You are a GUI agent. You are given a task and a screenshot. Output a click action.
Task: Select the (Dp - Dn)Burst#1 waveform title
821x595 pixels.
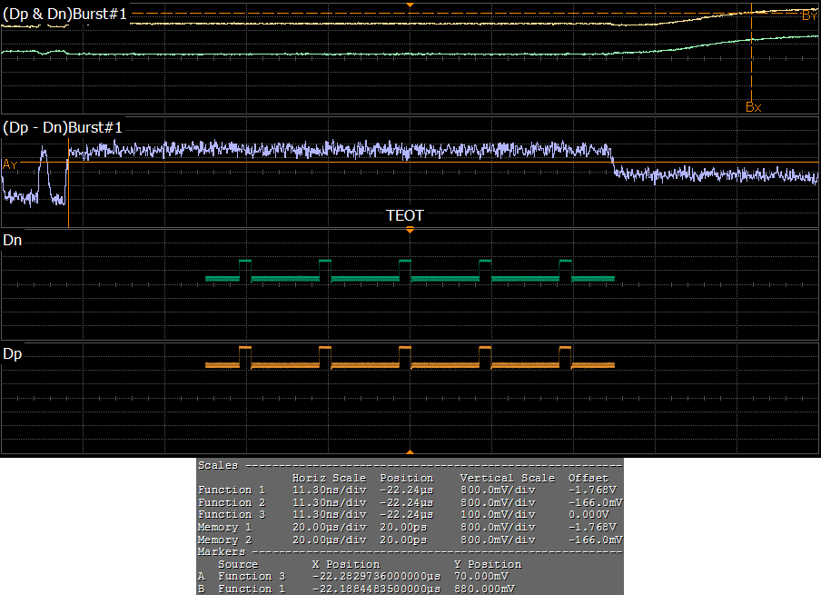coord(63,127)
